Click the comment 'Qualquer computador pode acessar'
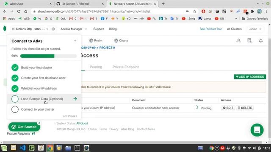Image resolution: width=271 pixels, height=152 pixels. (155, 108)
